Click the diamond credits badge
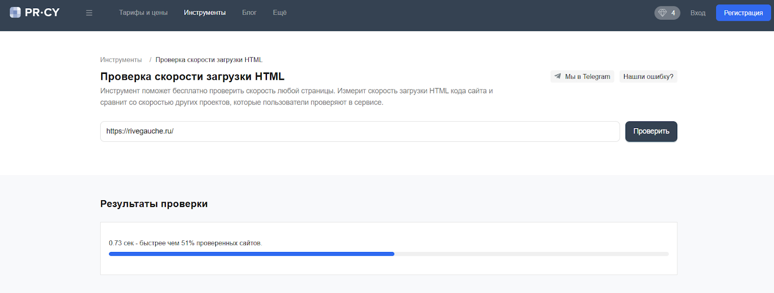Screen dimensions: 774x293 (667, 13)
